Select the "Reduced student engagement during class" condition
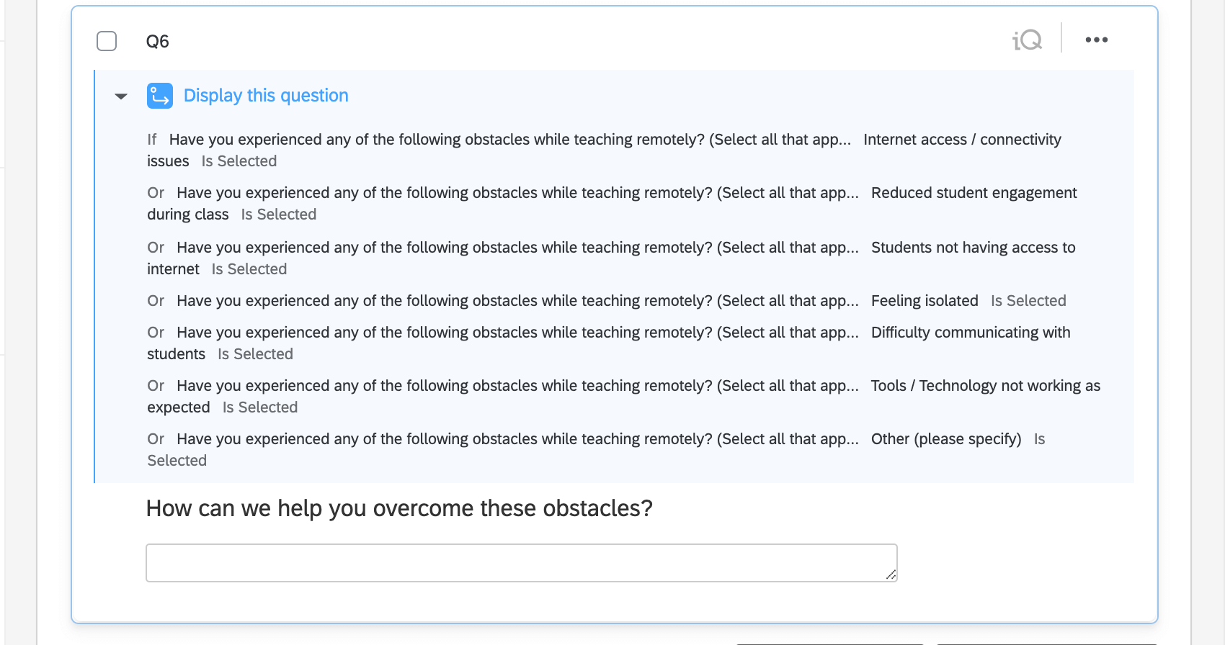 974,193
